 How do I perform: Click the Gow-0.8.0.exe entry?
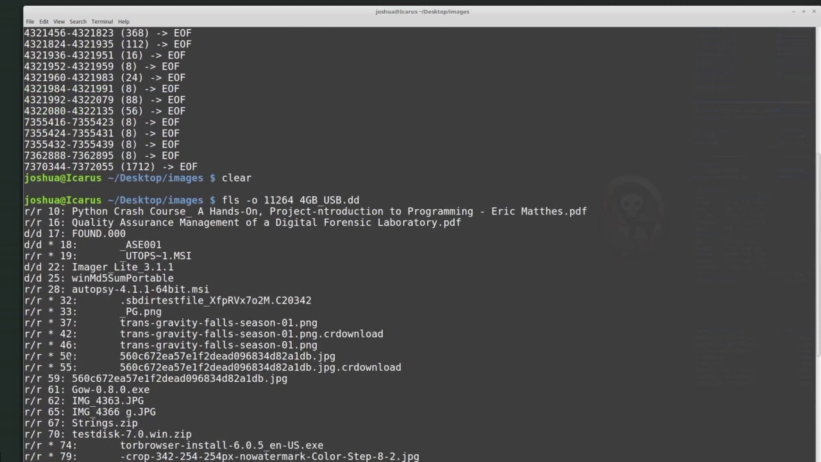[87, 389]
